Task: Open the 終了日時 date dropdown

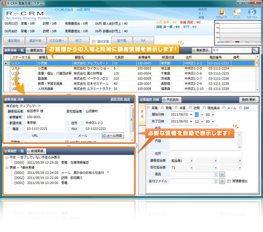Action: click(191, 122)
